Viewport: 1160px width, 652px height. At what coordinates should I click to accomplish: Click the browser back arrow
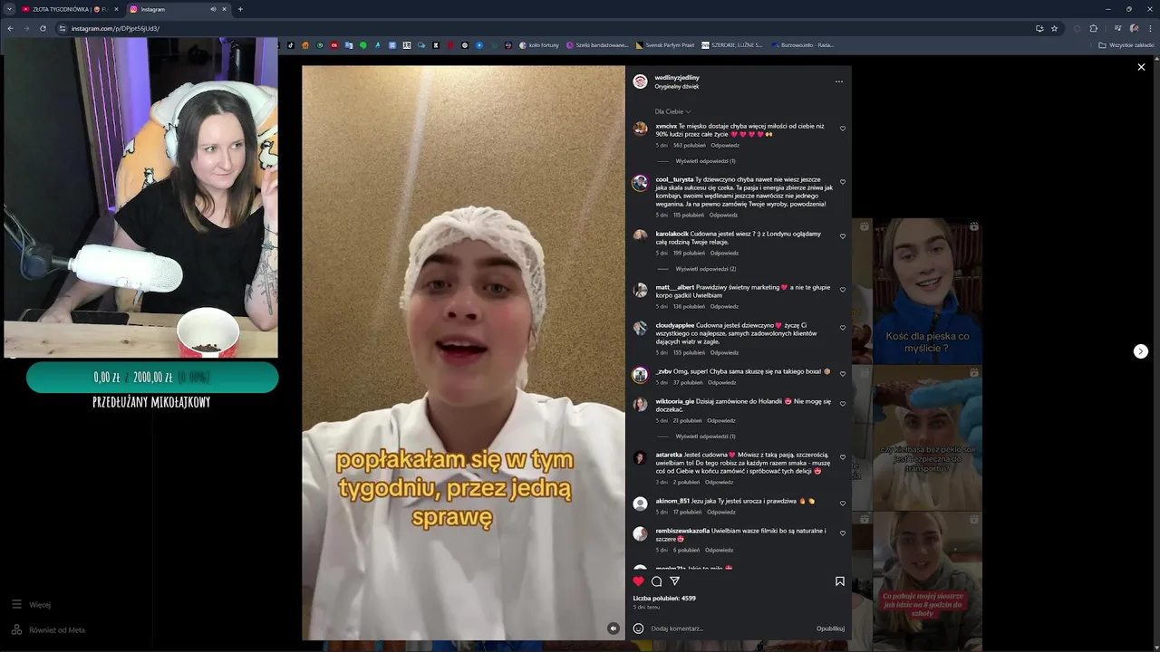10,28
